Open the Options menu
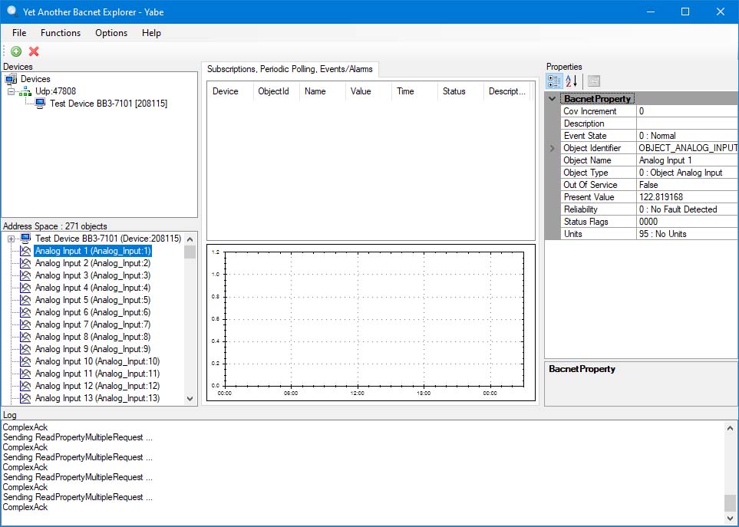Viewport: 739px width, 527px height. pyautogui.click(x=111, y=33)
